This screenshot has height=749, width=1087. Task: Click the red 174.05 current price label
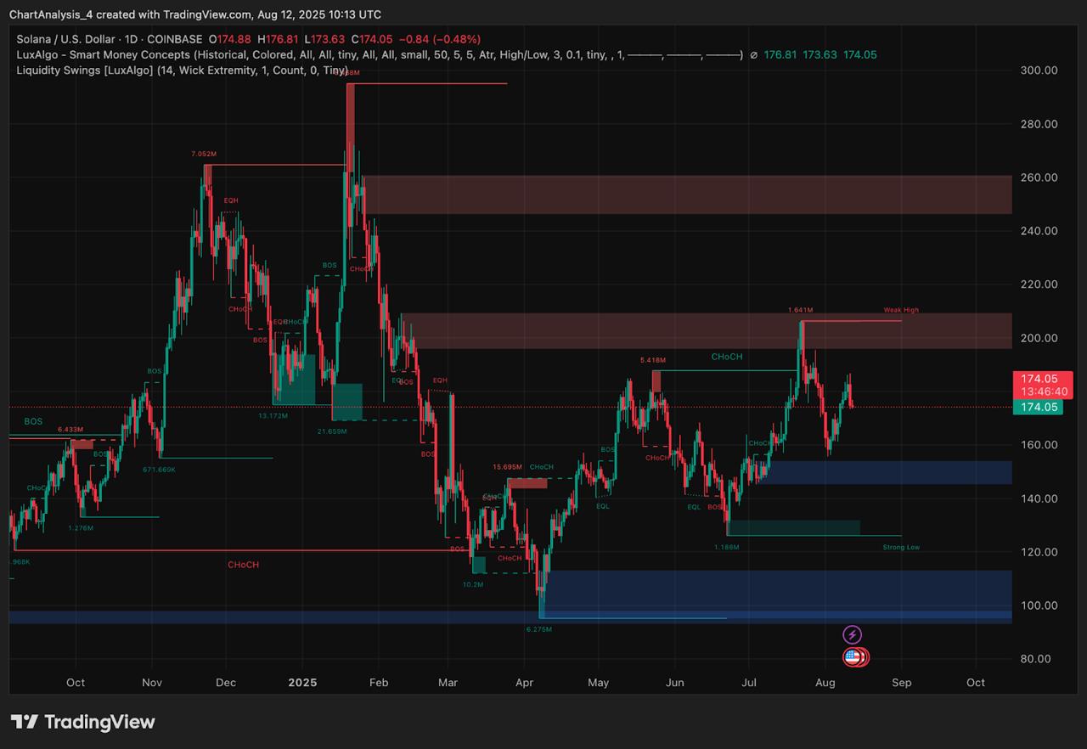click(1042, 379)
